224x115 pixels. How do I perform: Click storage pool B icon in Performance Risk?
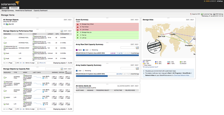coord(4,43)
